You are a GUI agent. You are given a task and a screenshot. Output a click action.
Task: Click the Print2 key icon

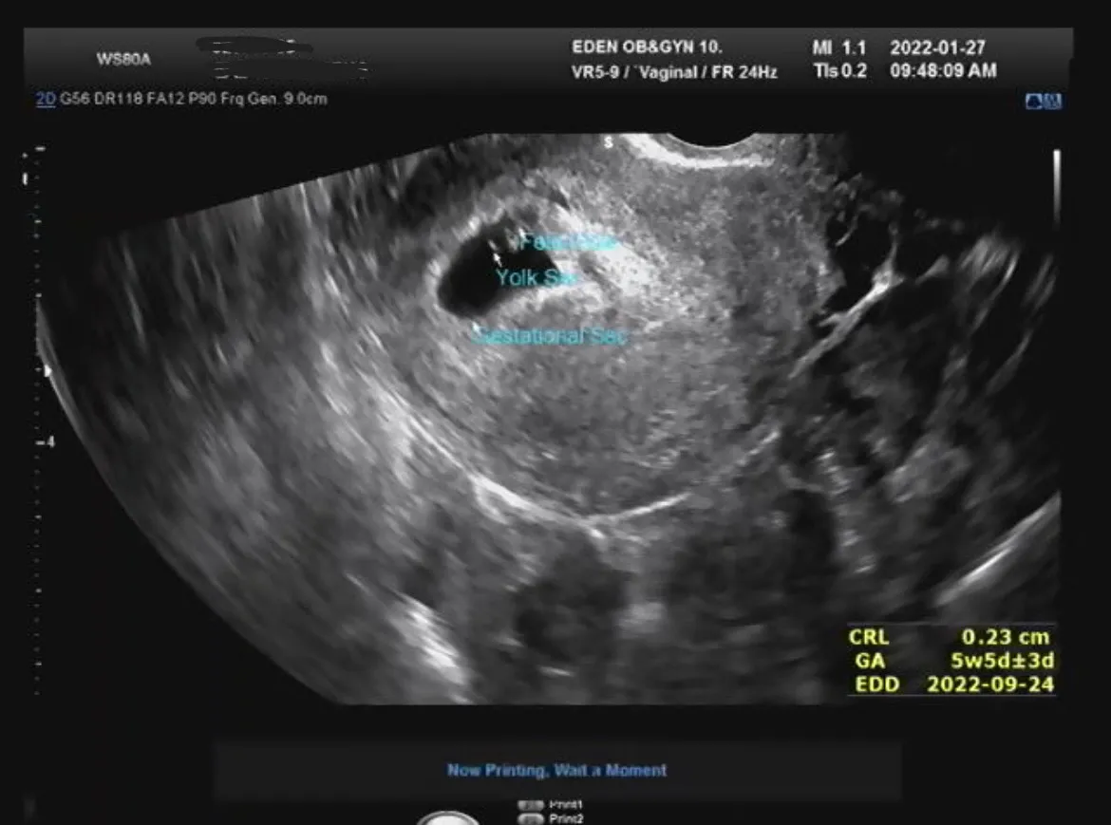point(531,819)
